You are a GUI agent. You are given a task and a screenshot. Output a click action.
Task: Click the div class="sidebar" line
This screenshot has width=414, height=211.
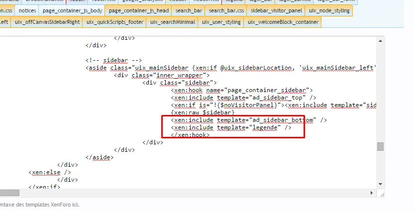(180, 83)
